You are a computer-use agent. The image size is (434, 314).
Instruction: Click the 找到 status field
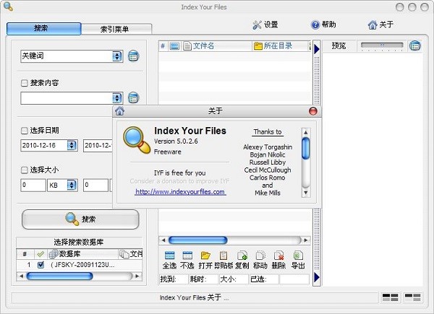[174, 279]
